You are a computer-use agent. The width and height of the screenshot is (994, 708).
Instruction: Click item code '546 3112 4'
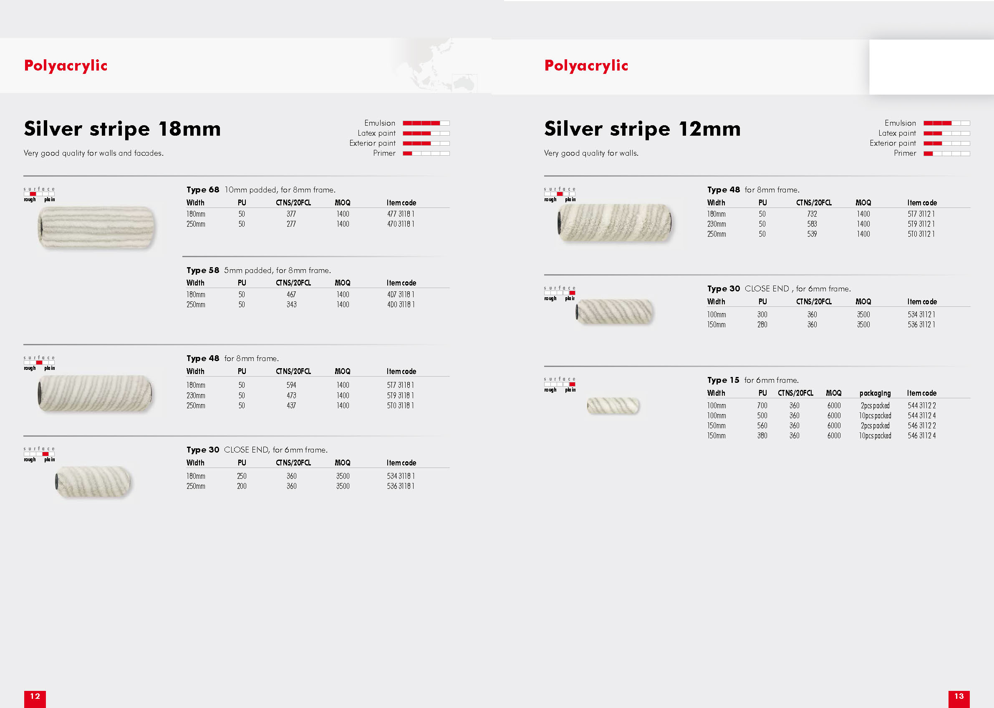pyautogui.click(x=922, y=436)
